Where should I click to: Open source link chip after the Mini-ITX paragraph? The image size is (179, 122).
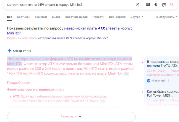(x=126, y=74)
